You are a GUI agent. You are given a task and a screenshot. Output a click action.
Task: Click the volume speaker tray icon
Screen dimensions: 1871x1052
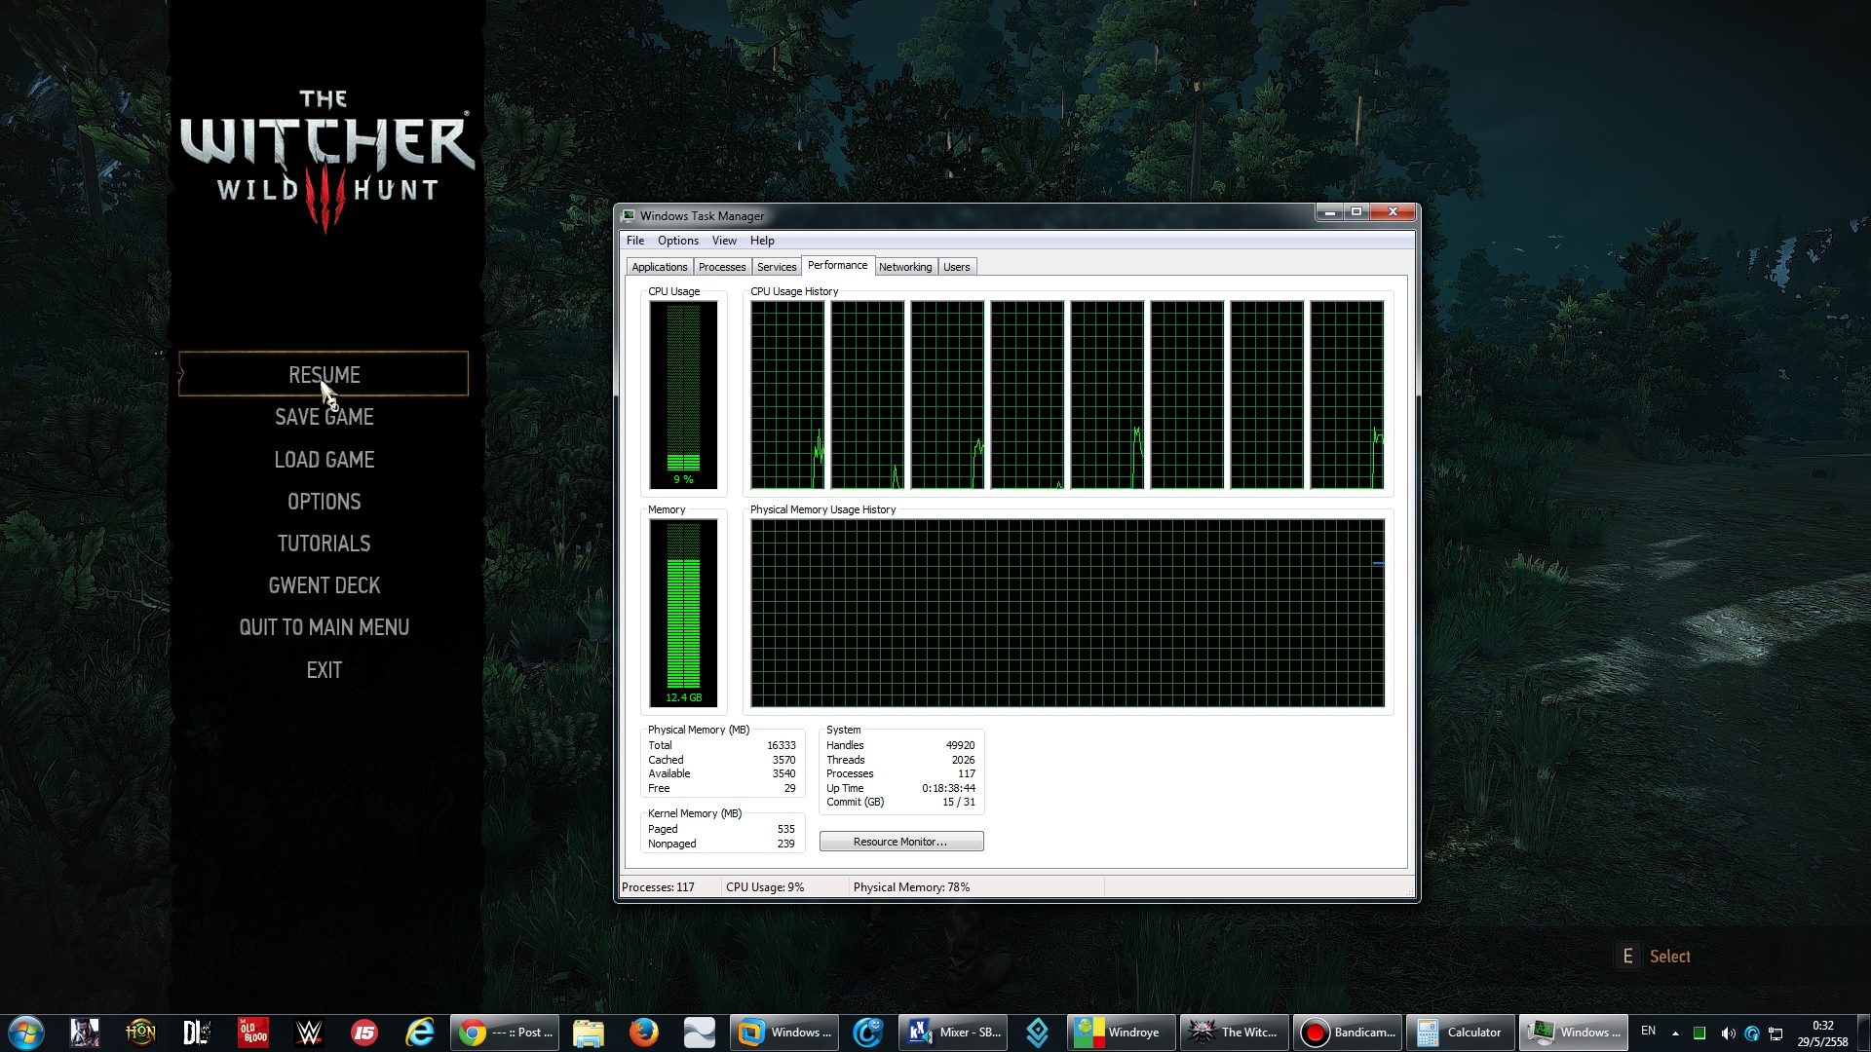[1727, 1033]
